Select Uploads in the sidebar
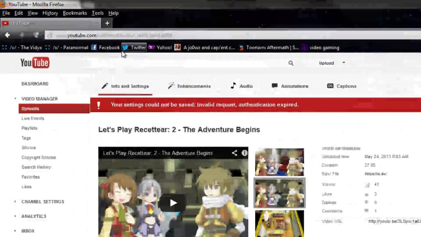Viewport: 421px width, 237px height. [x=54, y=109]
